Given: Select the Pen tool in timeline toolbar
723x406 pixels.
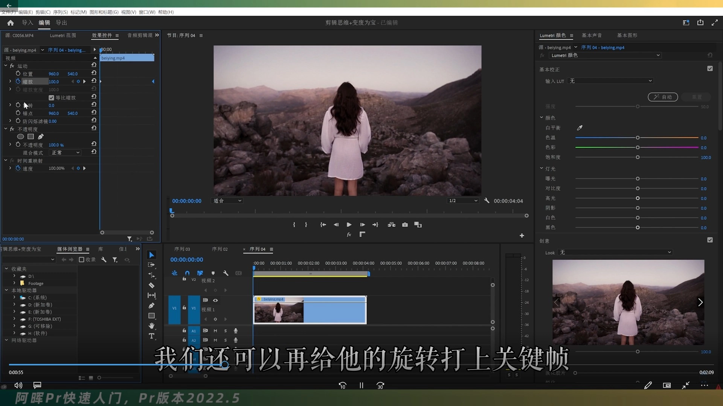Looking at the screenshot, I should [x=151, y=306].
